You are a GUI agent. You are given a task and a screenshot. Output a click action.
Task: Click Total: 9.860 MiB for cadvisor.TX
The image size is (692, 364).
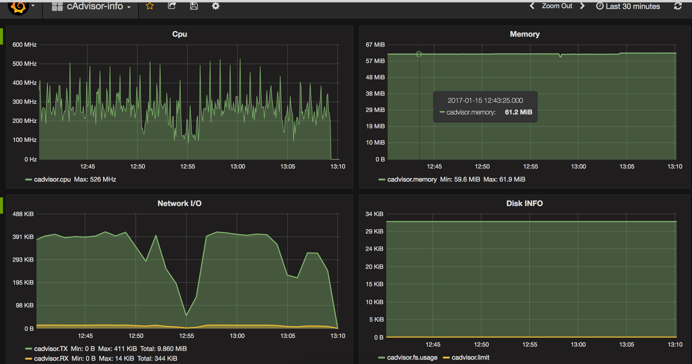pyautogui.click(x=163, y=349)
